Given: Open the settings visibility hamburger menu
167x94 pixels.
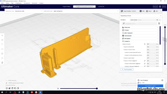Looking at the screenshot, I should click(159, 23).
